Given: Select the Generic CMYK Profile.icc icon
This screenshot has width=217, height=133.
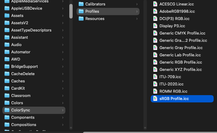Looking at the screenshot, I should click(155, 33).
